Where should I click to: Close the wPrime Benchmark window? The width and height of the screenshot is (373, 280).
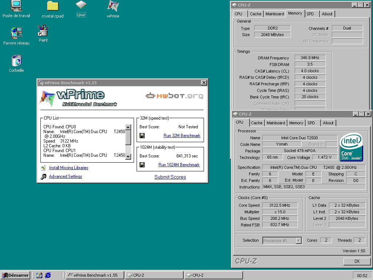pyautogui.click(x=204, y=83)
